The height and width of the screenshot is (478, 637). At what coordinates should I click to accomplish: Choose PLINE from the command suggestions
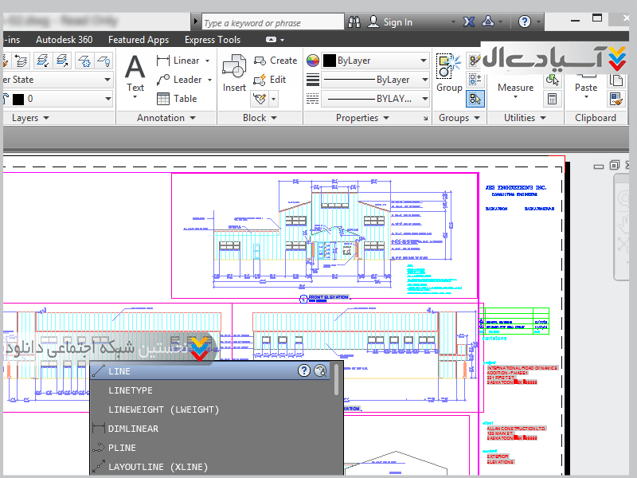coord(122,448)
